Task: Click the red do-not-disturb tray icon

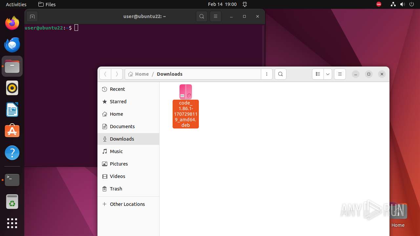Action: tap(379, 4)
